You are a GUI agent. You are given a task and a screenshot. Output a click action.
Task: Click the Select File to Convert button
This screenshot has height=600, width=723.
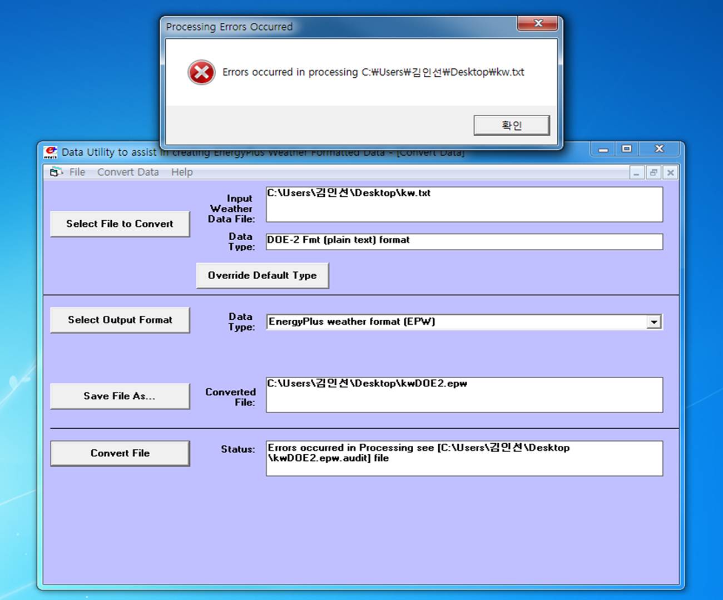coord(120,224)
